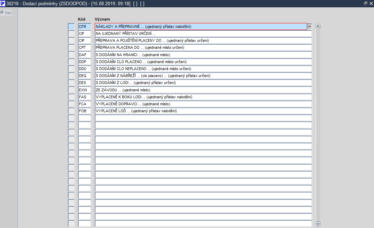Viewport: 374px width, 228px height.
Task: Click the CIF code field
Action: click(x=85, y=33)
